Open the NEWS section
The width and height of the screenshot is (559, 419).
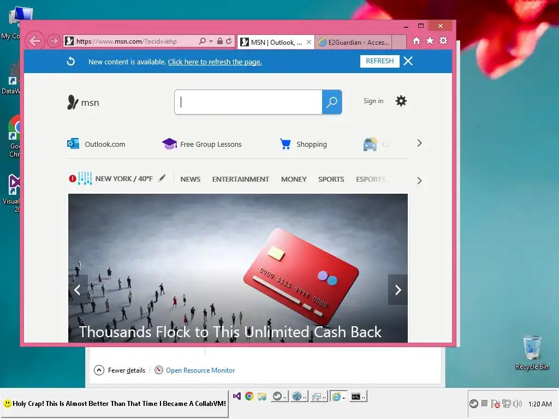[191, 179]
